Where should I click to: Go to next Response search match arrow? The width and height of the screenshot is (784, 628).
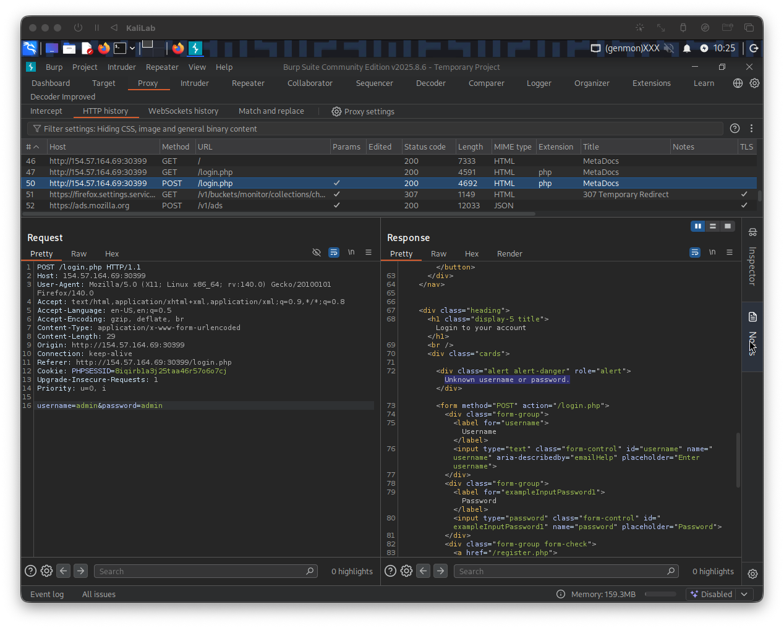pos(440,571)
